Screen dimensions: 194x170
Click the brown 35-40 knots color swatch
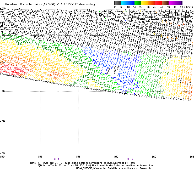coord(165,3)
